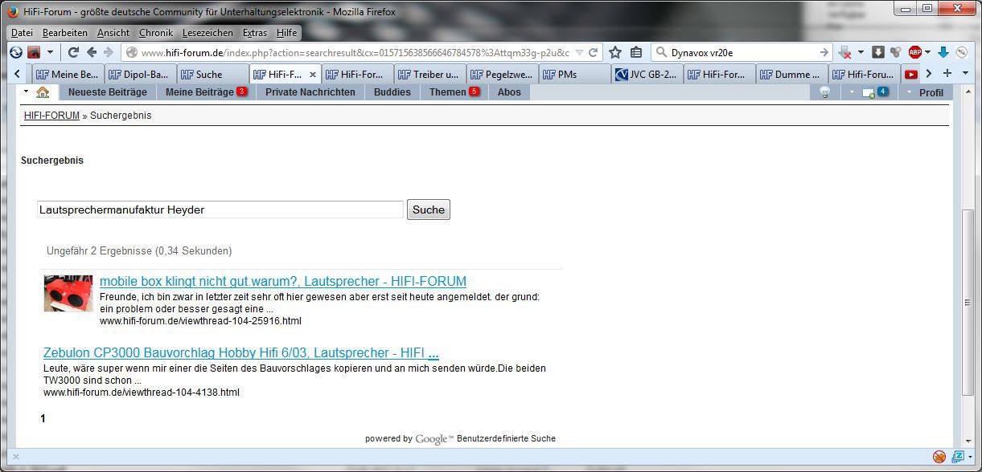The width and height of the screenshot is (982, 472).
Task: Click the Adblock Plus ABP icon
Action: coord(914,52)
